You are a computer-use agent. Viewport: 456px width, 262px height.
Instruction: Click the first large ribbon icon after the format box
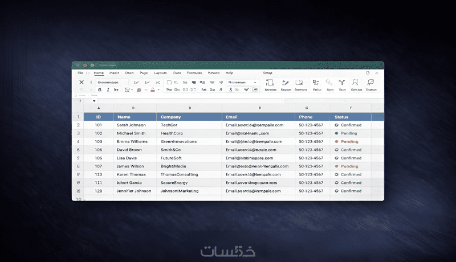coord(270,83)
